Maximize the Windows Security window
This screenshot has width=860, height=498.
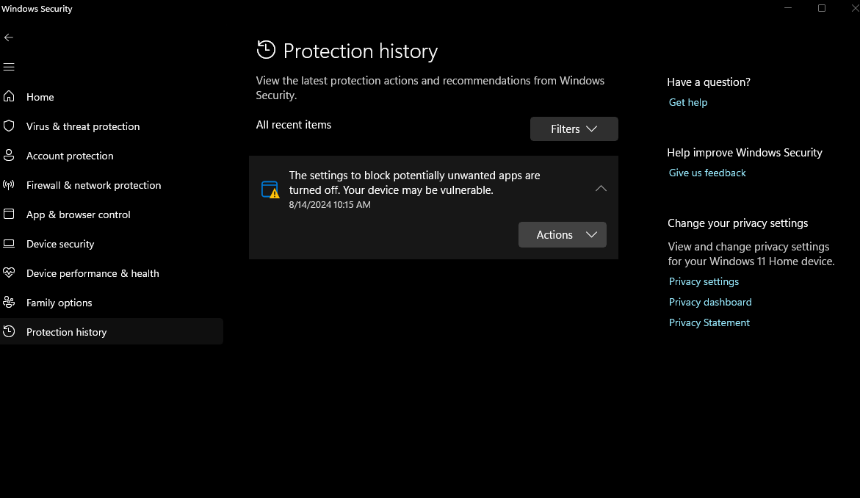822,8
